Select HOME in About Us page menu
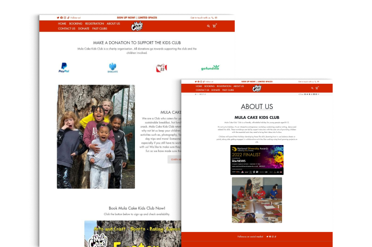Screen dimensions: 372x247 coord(199,86)
